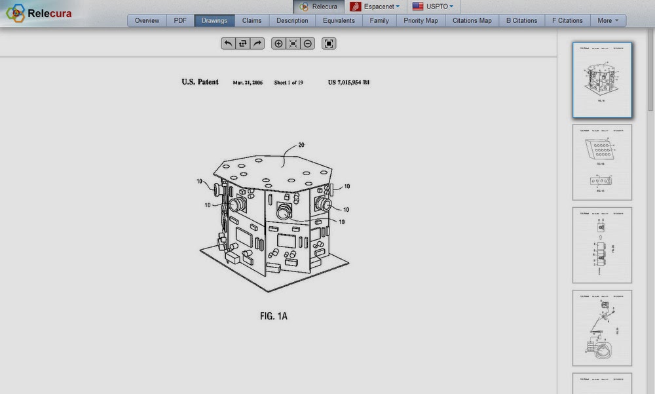This screenshot has height=394, width=655.
Task: Open the Citations Map tab
Action: [472, 20]
